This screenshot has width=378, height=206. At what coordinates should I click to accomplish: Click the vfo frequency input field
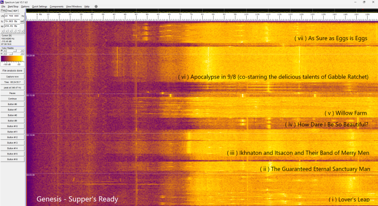pyautogui.click(x=12, y=16)
